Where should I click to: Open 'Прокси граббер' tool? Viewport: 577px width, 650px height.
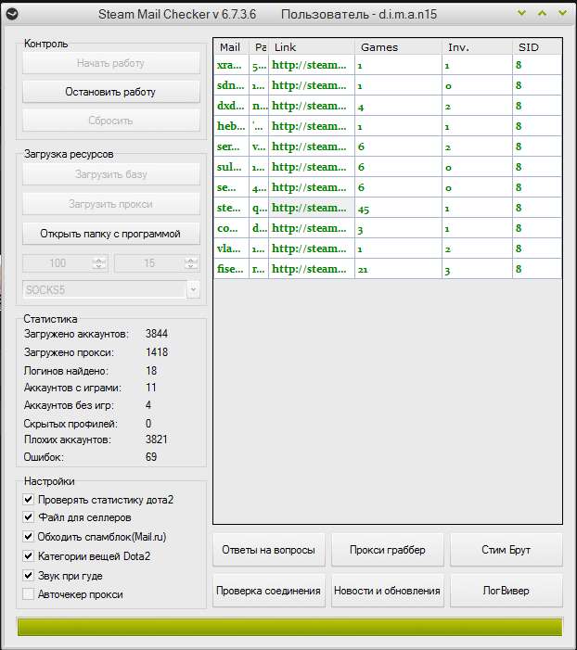click(x=388, y=550)
